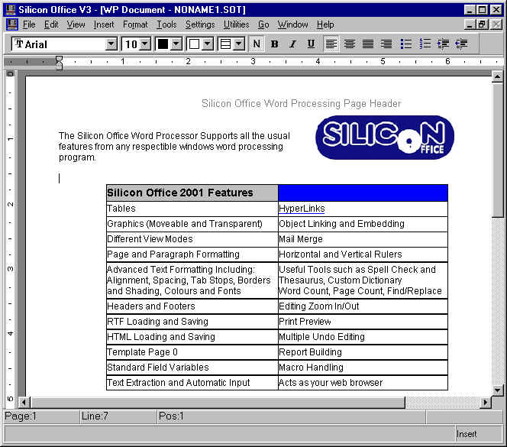The image size is (507, 447).
Task: Click the 'Mail Merge' table cell
Action: [x=363, y=239]
